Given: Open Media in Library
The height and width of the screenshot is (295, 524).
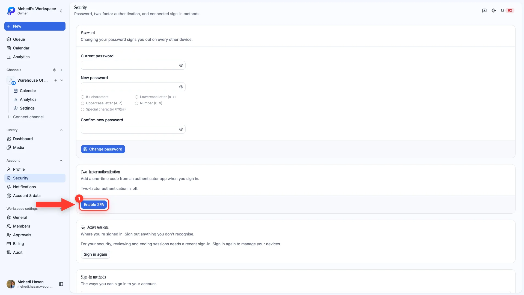Looking at the screenshot, I should (x=35, y=147).
